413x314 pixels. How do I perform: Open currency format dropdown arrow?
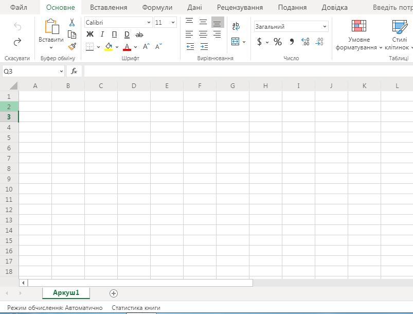[x=267, y=42]
